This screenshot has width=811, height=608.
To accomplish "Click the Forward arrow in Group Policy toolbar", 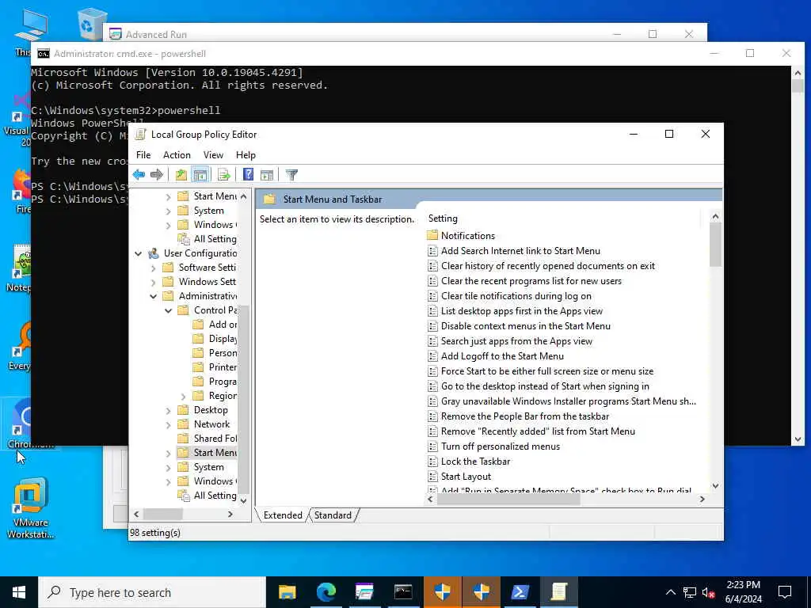I will point(156,175).
